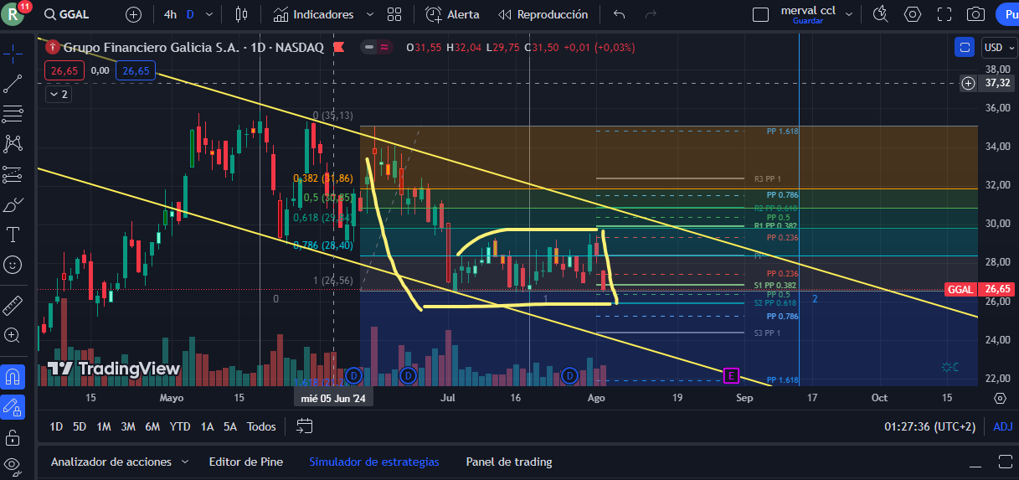Set chart range to YTD
1019x480 pixels.
[180, 426]
